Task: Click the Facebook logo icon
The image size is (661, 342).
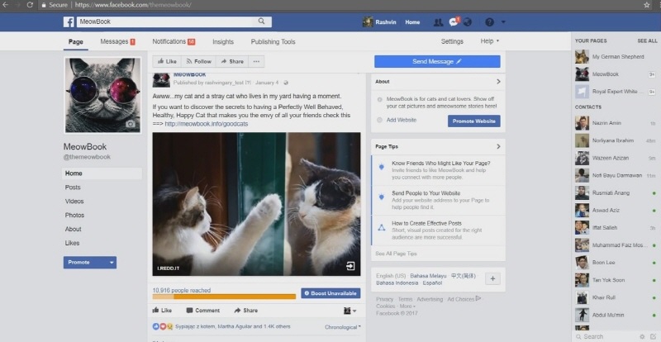Action: point(69,22)
